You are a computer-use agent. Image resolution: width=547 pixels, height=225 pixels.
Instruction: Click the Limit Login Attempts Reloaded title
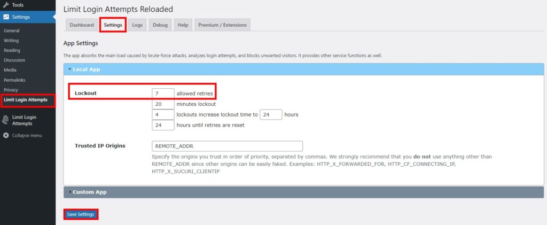(118, 10)
